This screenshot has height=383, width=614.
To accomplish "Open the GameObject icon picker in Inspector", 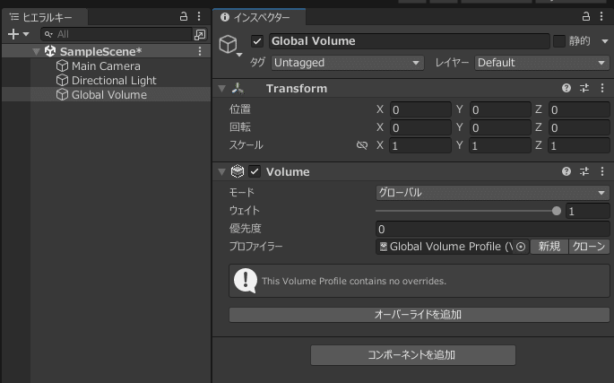I will pyautogui.click(x=230, y=46).
